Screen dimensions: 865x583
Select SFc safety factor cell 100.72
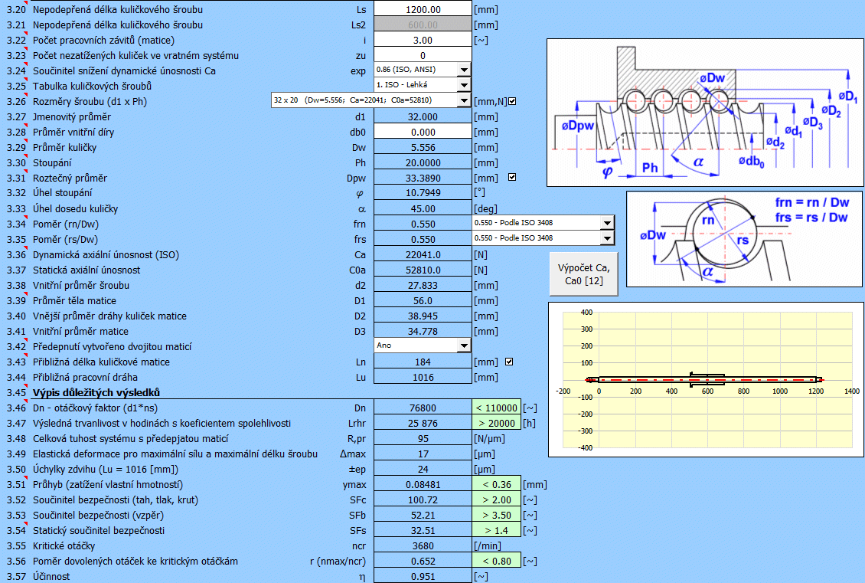[423, 499]
